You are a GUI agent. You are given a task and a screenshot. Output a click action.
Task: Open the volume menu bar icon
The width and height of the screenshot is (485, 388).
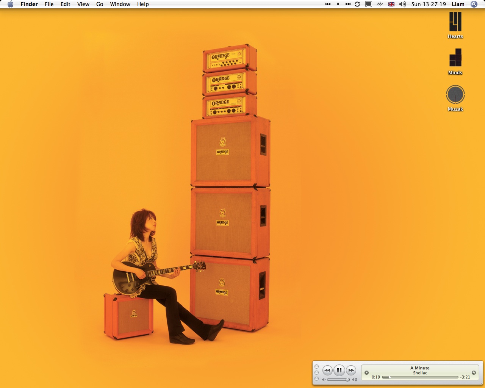click(x=402, y=4)
